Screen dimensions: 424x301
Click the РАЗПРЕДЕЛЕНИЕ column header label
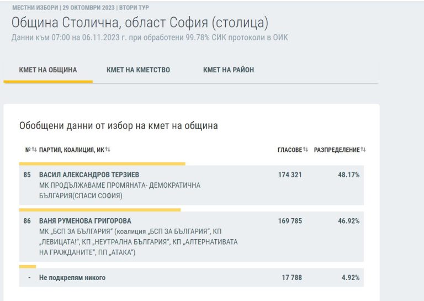tap(337, 150)
